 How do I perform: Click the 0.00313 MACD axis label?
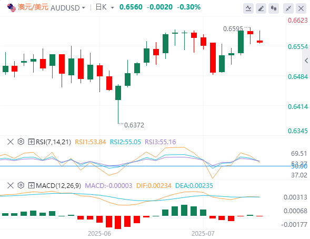(x=295, y=197)
